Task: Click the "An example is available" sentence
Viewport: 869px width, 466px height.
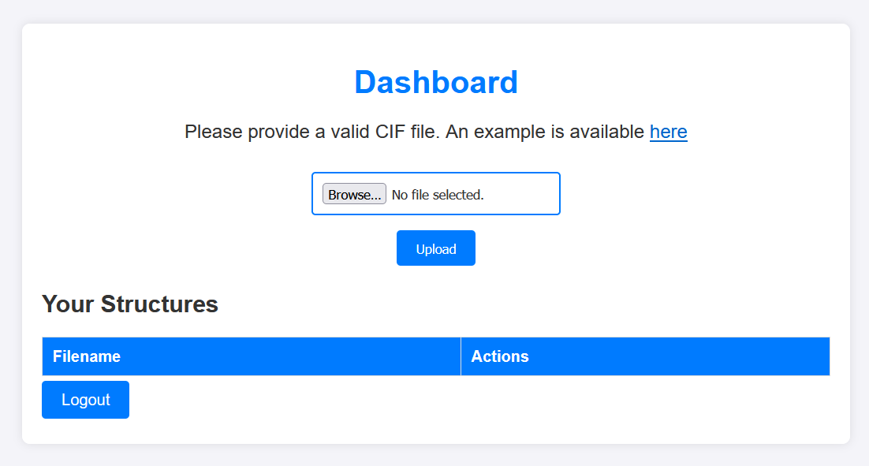Action: click(x=544, y=132)
